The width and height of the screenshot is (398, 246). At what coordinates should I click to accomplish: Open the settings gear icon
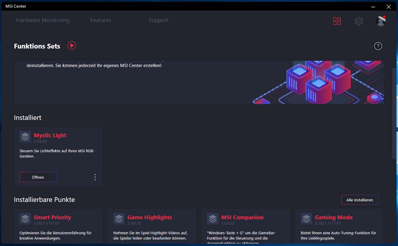[x=358, y=21]
